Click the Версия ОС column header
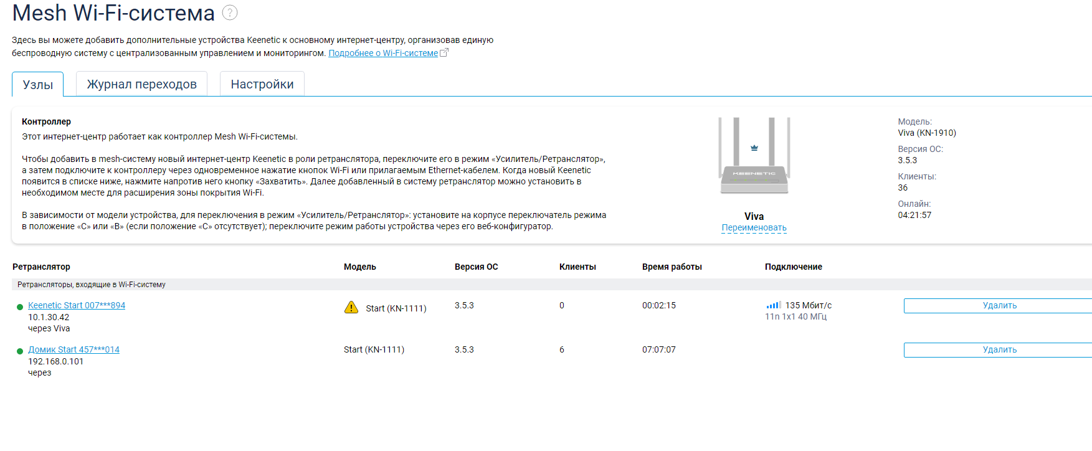 point(477,267)
